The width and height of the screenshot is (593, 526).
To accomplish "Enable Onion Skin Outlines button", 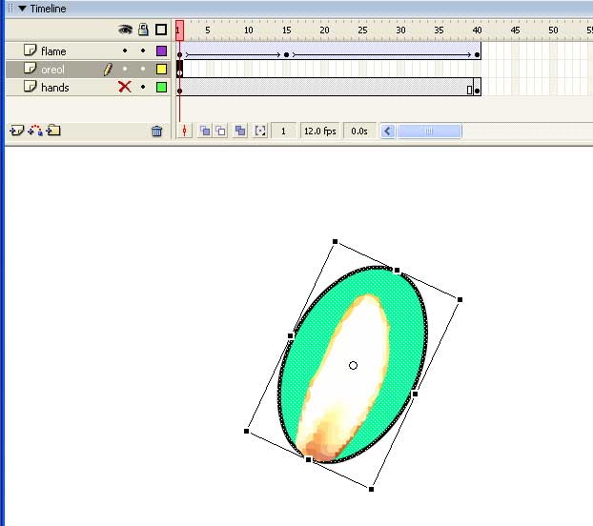I will (220, 131).
